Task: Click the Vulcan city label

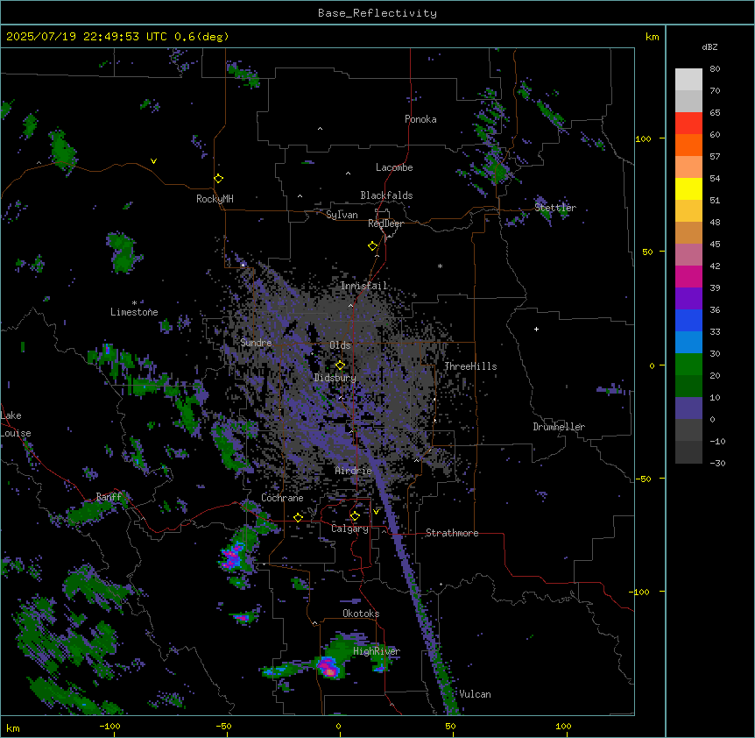Action: click(x=476, y=694)
